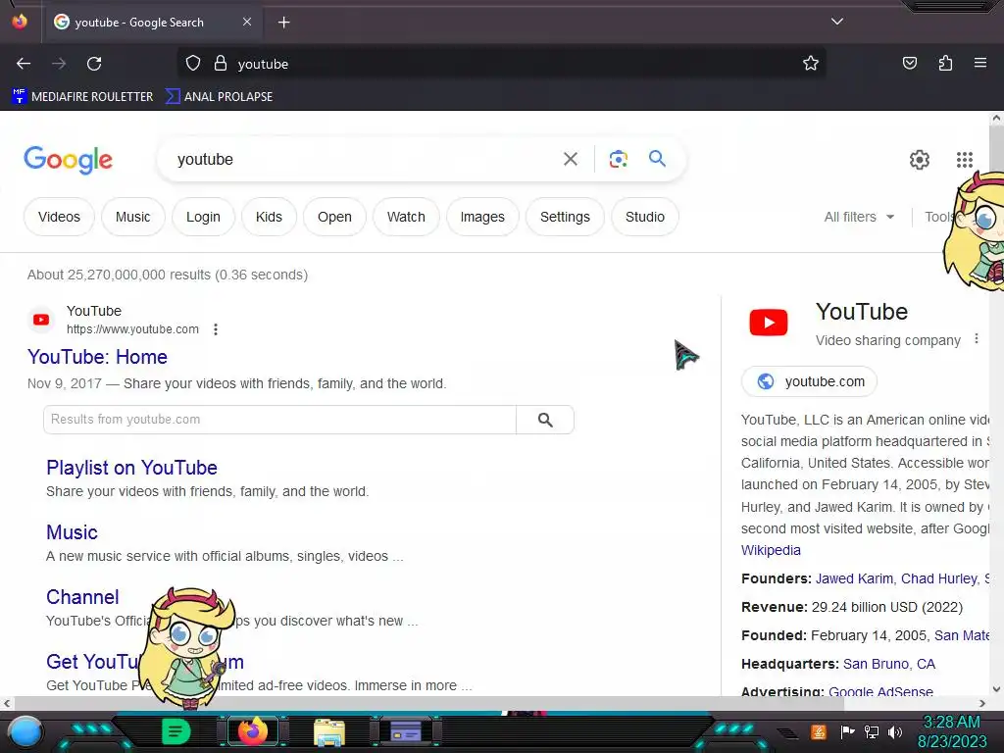Image resolution: width=1004 pixels, height=753 pixels.
Task: Select the Open filter chip
Action: click(x=334, y=217)
